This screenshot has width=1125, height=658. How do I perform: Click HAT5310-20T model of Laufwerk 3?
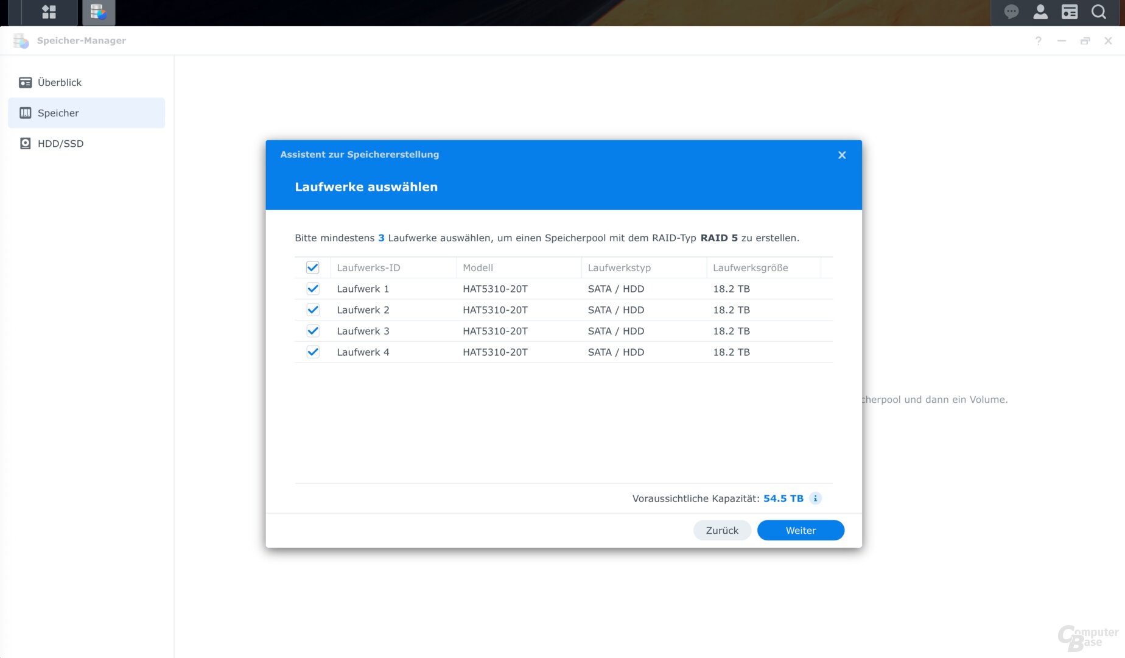pos(495,331)
